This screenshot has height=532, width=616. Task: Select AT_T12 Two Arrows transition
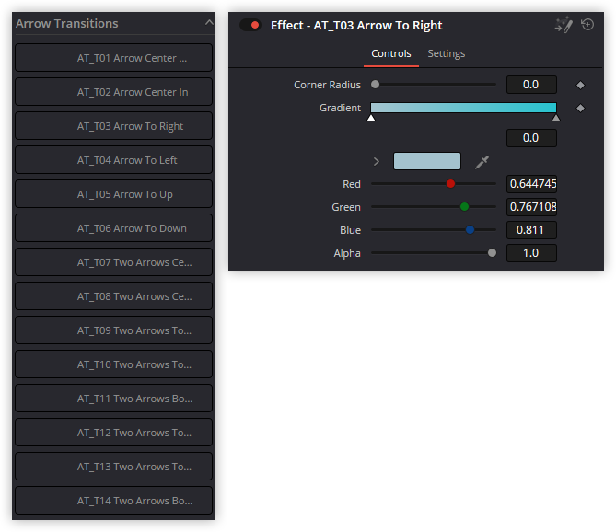[114, 433]
